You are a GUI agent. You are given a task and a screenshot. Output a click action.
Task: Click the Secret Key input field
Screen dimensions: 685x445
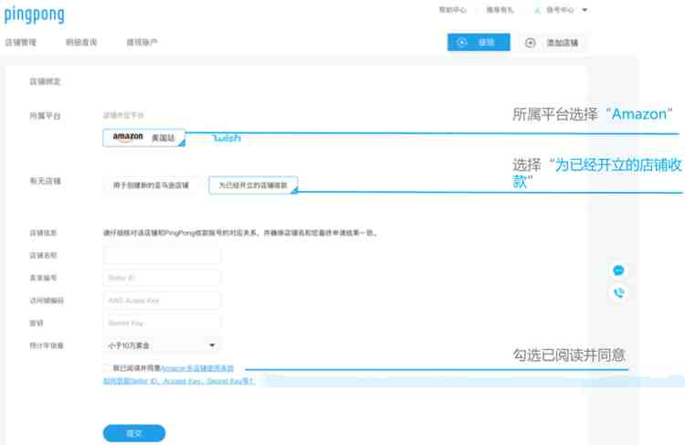pyautogui.click(x=162, y=323)
